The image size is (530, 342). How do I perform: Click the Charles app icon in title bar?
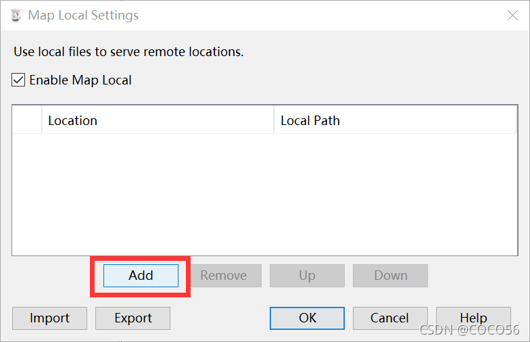pyautogui.click(x=16, y=15)
